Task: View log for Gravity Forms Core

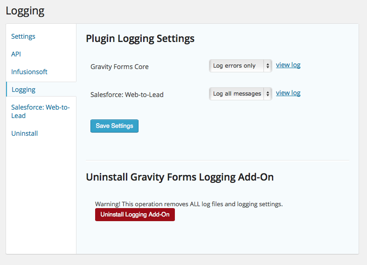Action: (x=288, y=65)
